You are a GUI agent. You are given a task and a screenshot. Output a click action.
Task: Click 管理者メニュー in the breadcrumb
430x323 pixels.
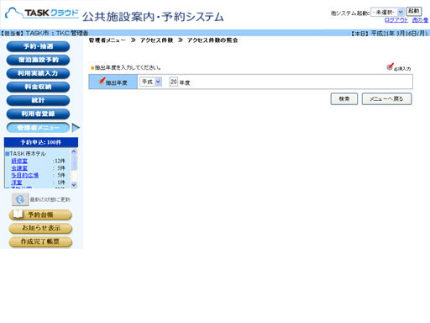(x=107, y=40)
